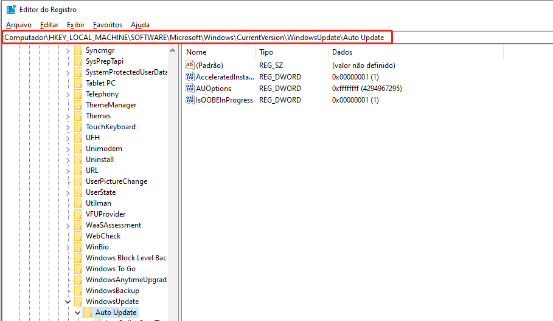Click the ThemeManager folder icon
This screenshot has width=553, height=321.
tap(78, 105)
